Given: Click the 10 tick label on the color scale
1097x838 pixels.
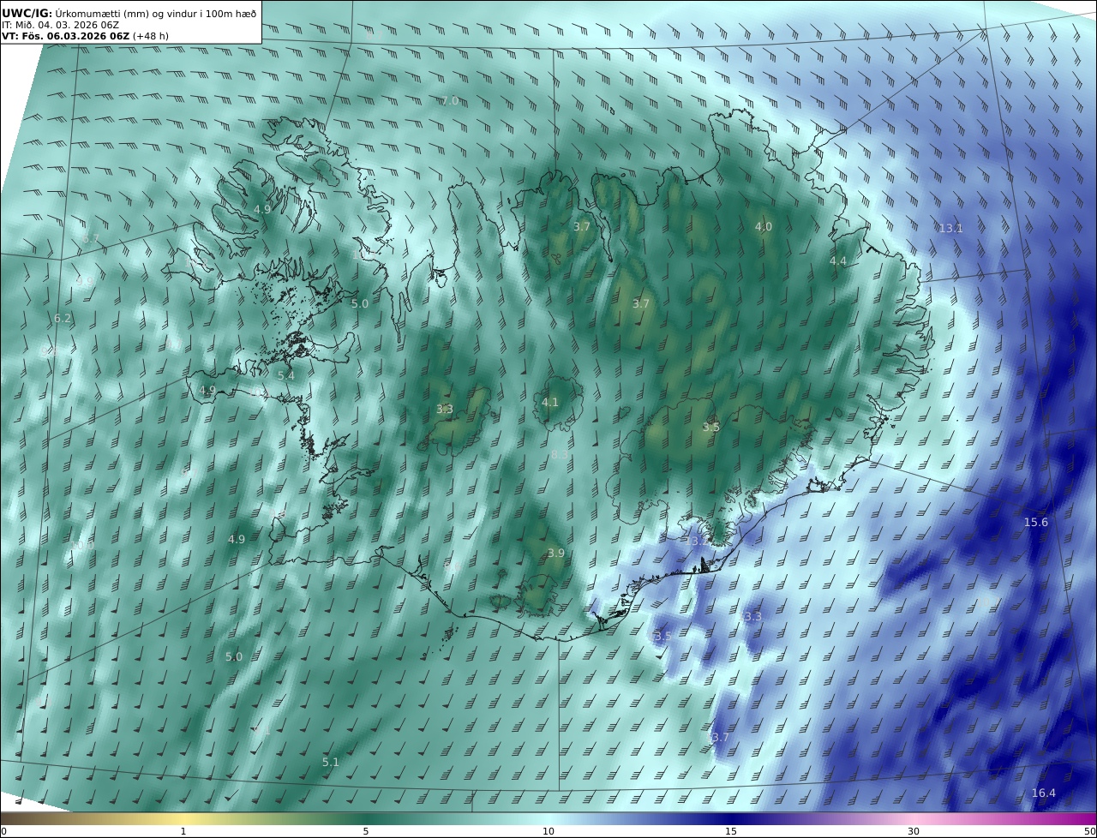Looking at the screenshot, I should point(548,831).
